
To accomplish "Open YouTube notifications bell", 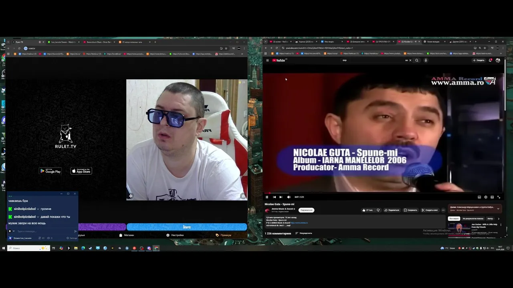I will [490, 60].
